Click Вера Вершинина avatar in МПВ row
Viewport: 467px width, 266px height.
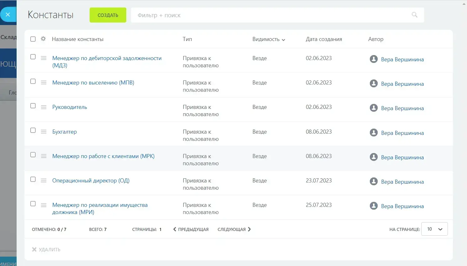coord(374,83)
